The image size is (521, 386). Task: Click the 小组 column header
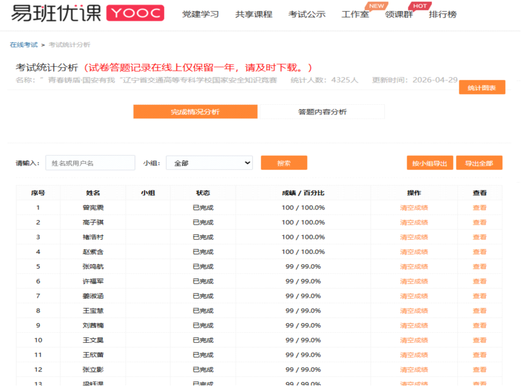pyautogui.click(x=148, y=193)
